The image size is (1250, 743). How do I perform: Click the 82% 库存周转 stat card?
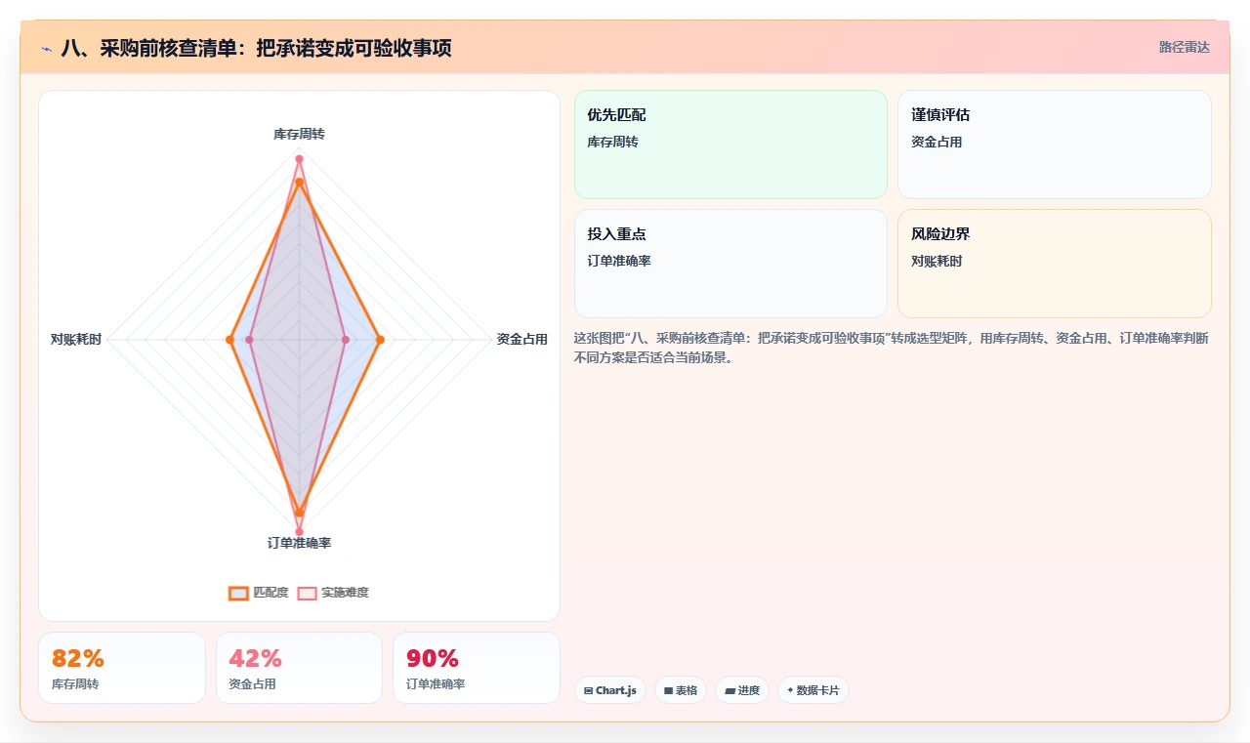click(x=122, y=668)
